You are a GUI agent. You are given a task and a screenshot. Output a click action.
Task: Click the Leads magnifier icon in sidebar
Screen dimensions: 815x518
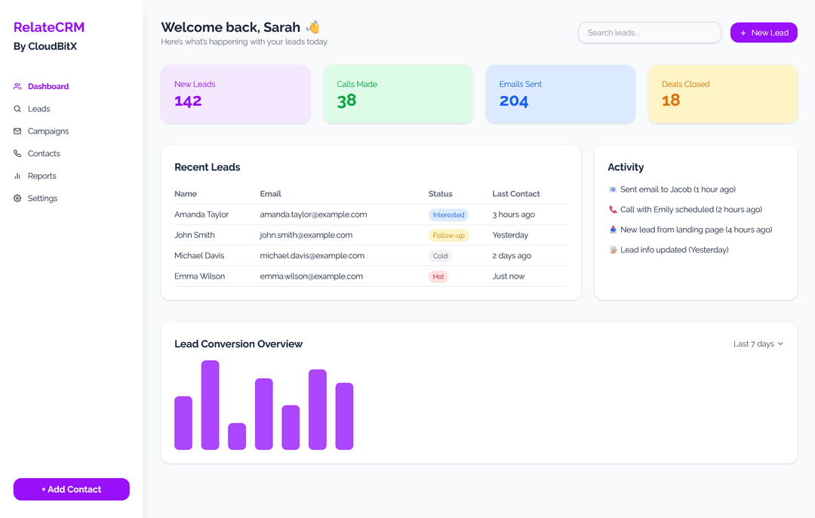click(x=17, y=109)
